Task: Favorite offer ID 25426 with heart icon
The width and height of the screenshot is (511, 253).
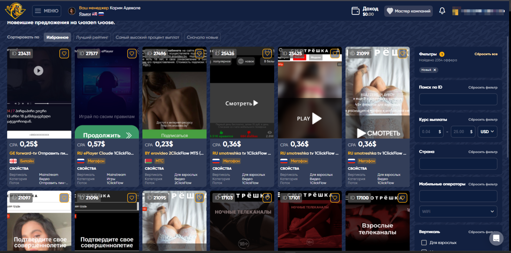Action: pos(267,53)
